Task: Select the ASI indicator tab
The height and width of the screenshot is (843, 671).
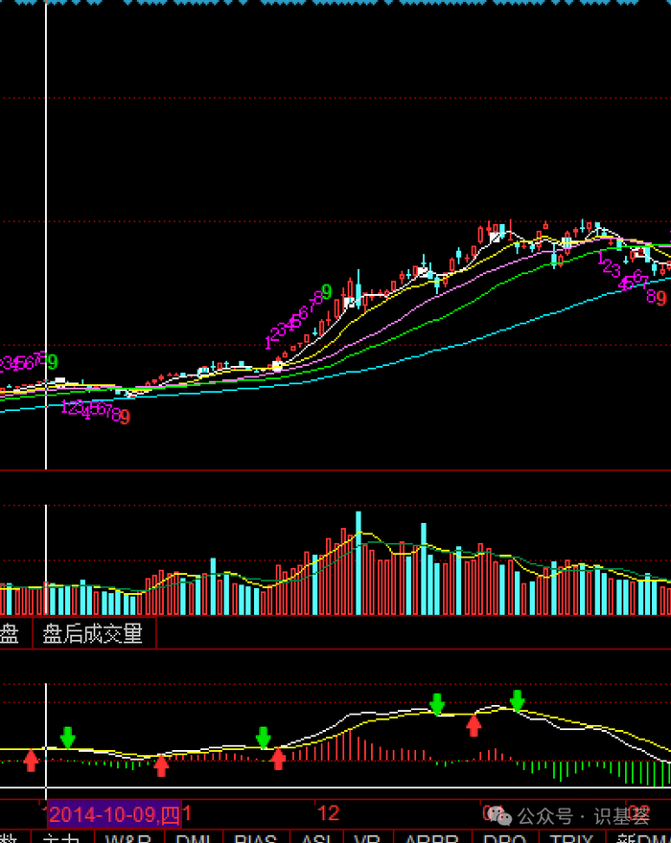Action: click(x=316, y=837)
